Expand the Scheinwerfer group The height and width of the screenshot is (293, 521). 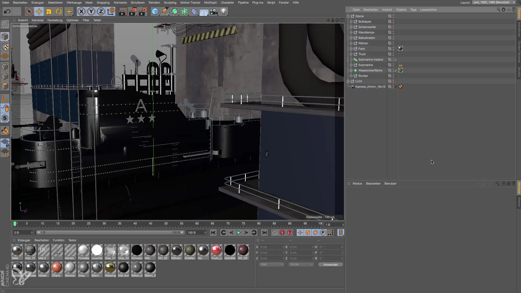(351, 27)
